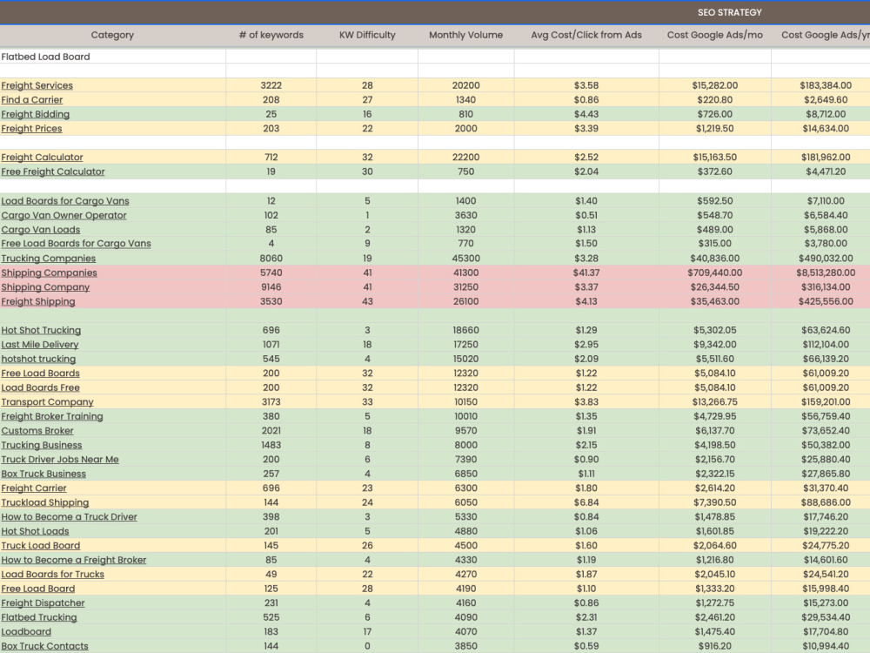This screenshot has width=870, height=653.
Task: Select the $41.37 cost per click cell
Action: tap(586, 273)
